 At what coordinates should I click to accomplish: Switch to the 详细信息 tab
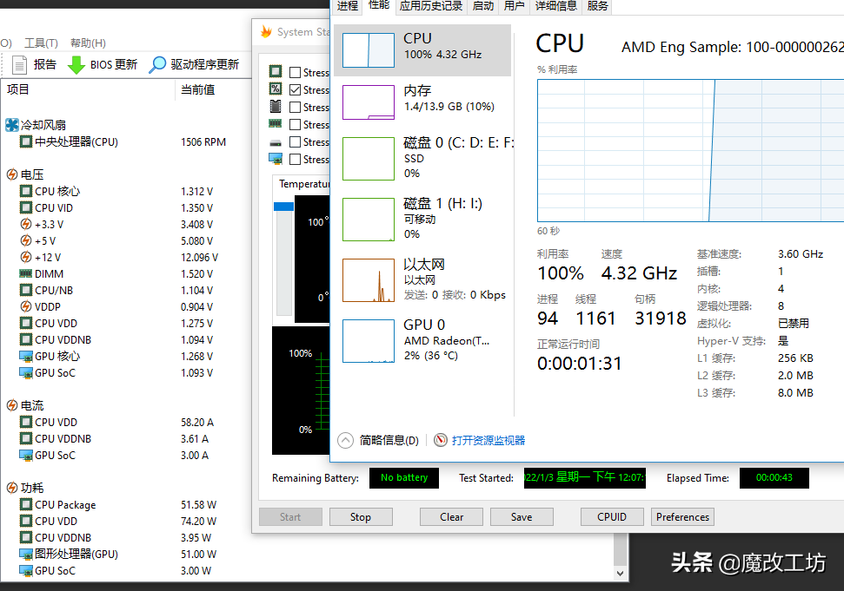coord(556,6)
